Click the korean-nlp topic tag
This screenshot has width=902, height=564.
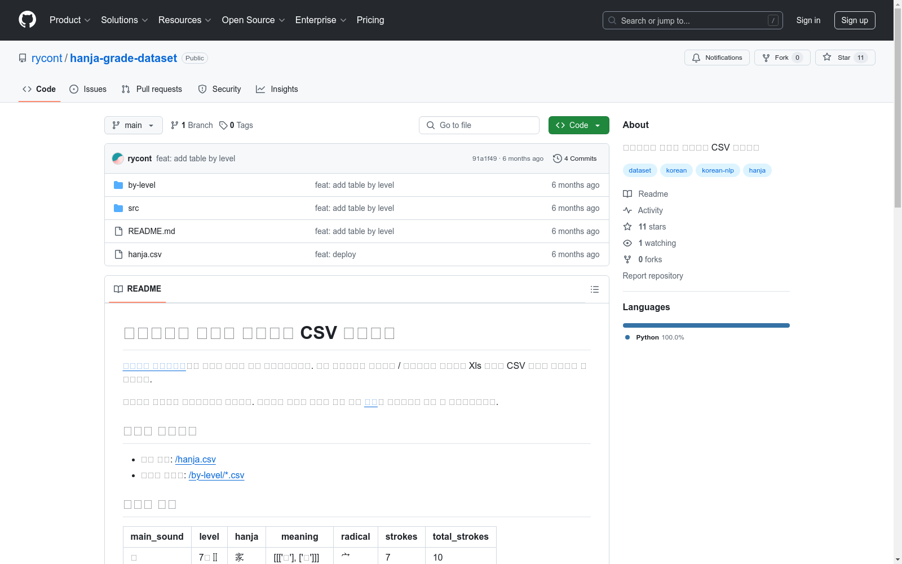[x=718, y=170]
